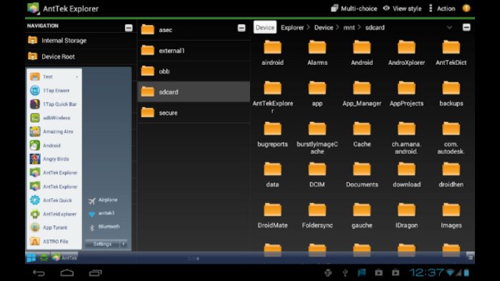Open the Android folder in sdcard grid

click(362, 47)
